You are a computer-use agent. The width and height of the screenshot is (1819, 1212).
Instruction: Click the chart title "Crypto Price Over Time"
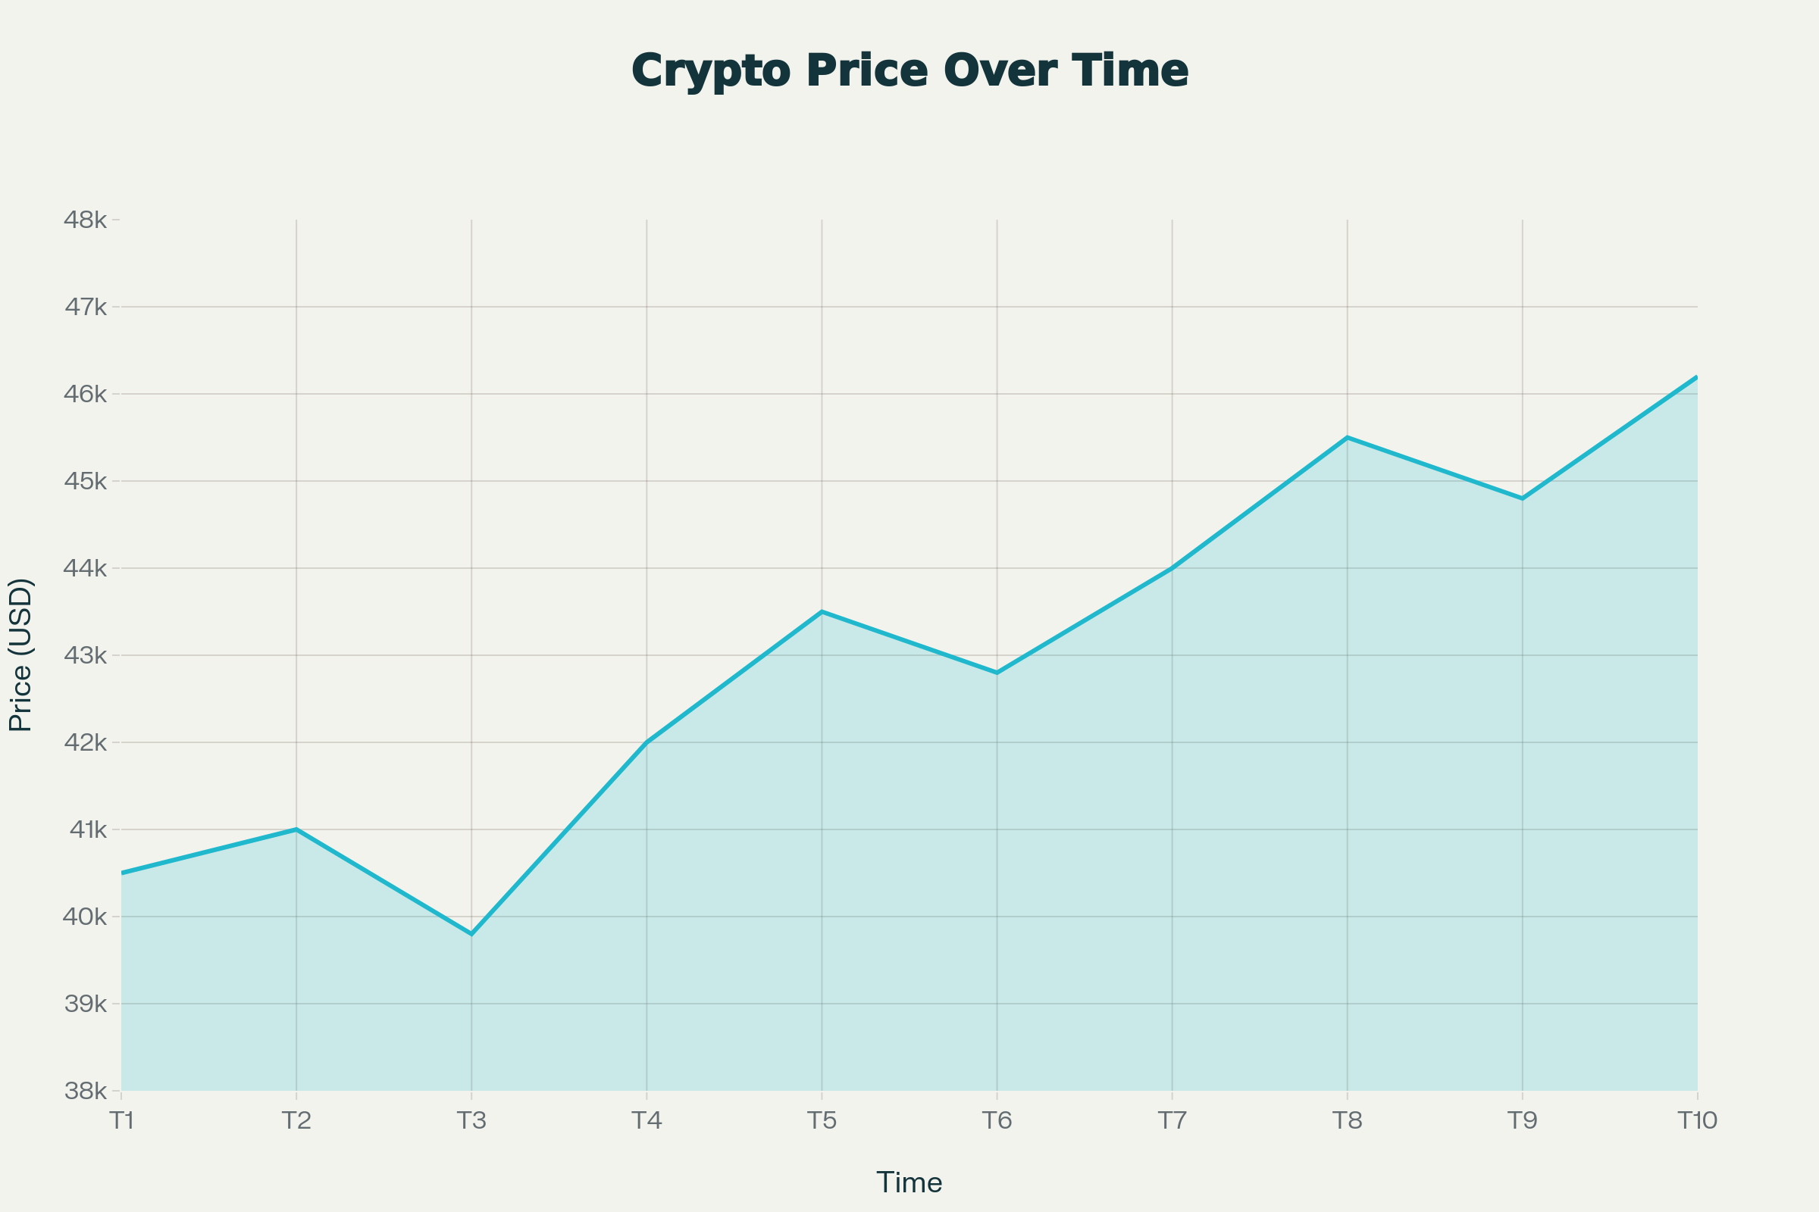pyautogui.click(x=909, y=71)
